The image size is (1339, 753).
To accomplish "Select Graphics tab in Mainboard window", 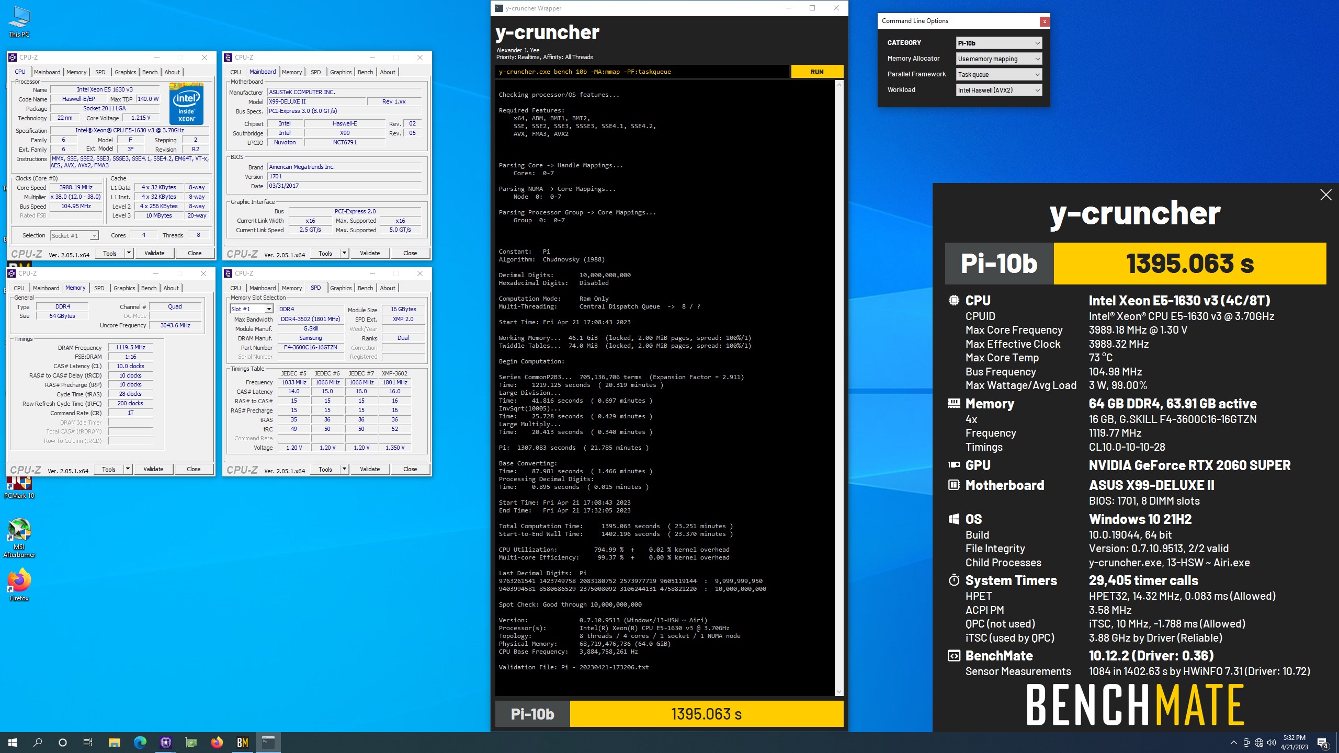I will tap(341, 72).
